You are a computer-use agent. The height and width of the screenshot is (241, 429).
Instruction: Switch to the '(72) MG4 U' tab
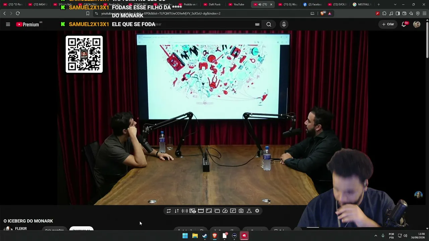38,4
